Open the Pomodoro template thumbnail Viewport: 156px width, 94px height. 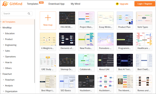(x=106, y=39)
